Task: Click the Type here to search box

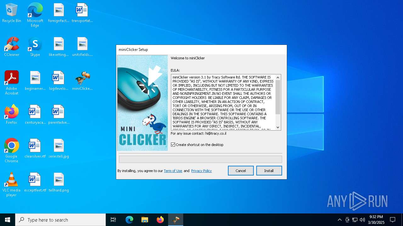Action: click(60, 220)
